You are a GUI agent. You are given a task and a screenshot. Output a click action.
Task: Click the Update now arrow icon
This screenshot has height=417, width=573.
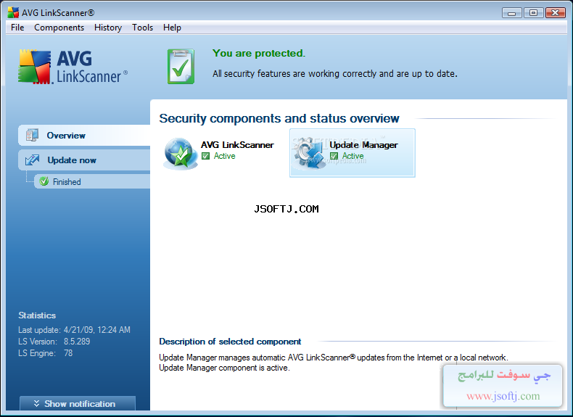click(x=32, y=160)
